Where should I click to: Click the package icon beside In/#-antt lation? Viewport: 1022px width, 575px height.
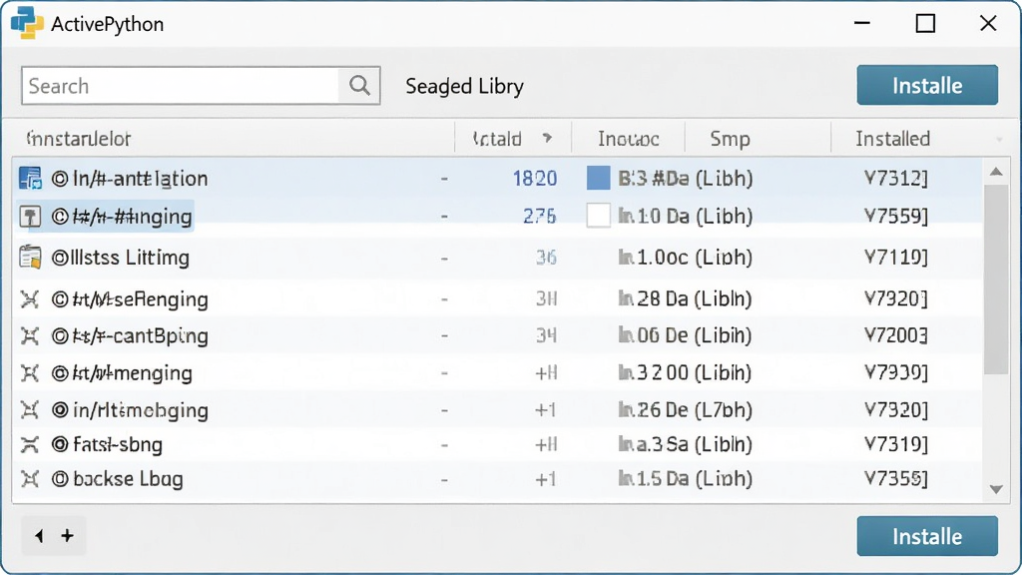point(30,178)
